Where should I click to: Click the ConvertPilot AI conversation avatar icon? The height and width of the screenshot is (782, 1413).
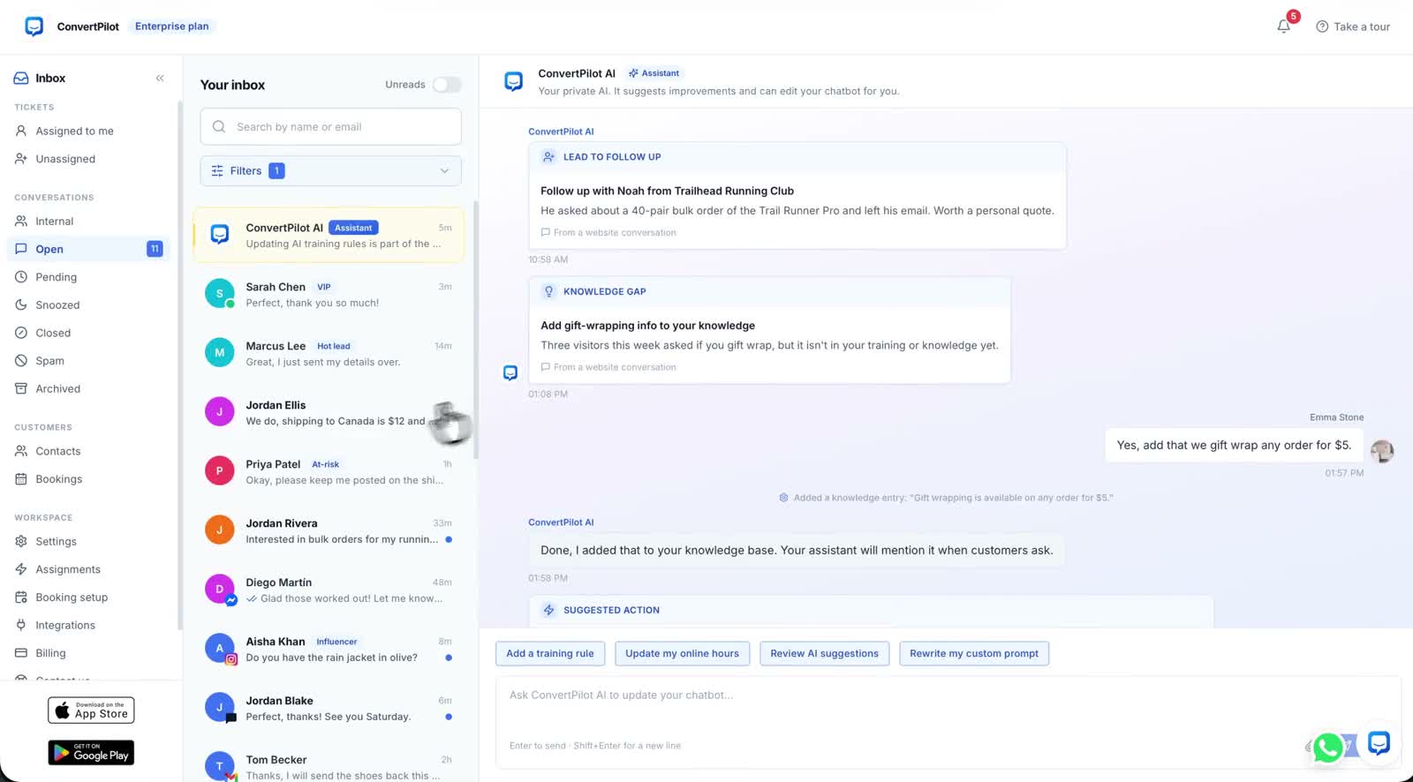tap(220, 235)
